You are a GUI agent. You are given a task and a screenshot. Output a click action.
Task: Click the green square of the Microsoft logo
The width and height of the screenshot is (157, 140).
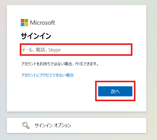point(26,20)
